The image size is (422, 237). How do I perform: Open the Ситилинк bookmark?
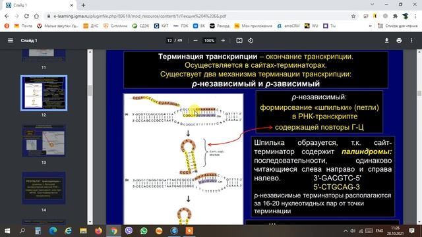pos(115,26)
